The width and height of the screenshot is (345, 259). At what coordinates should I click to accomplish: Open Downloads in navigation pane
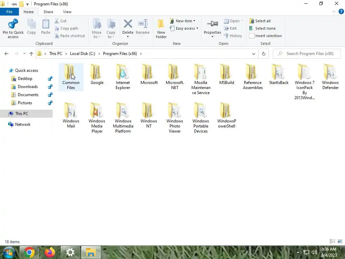[28, 87]
